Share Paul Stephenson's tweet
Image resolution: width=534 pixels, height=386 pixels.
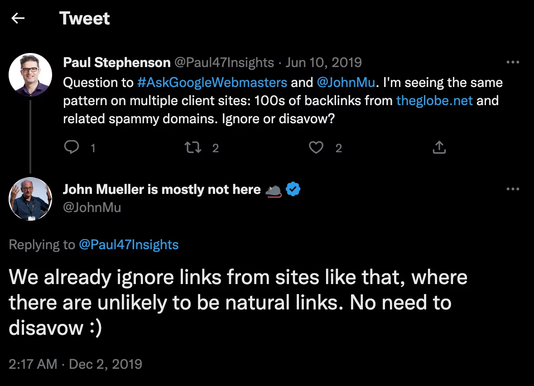coord(439,147)
